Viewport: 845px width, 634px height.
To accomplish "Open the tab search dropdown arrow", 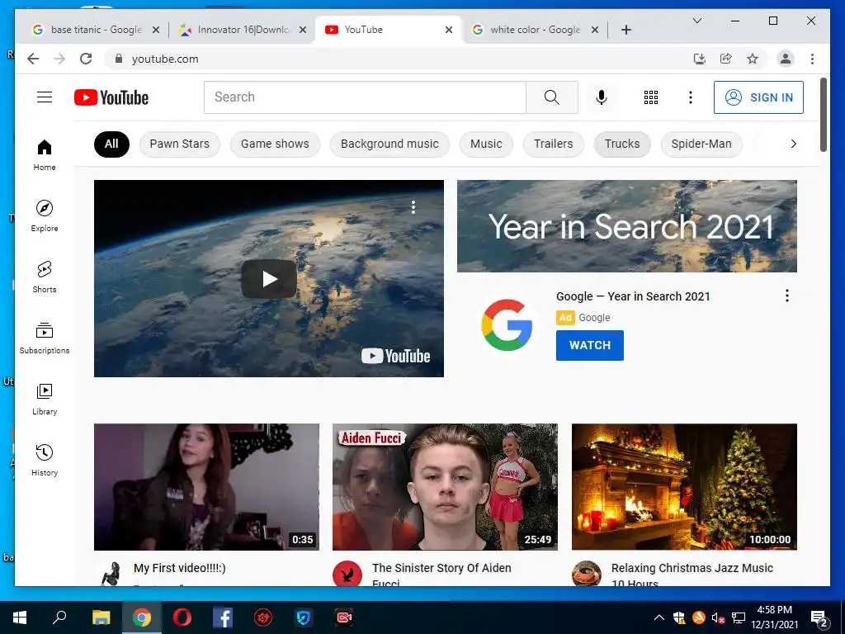I will pyautogui.click(x=696, y=21).
